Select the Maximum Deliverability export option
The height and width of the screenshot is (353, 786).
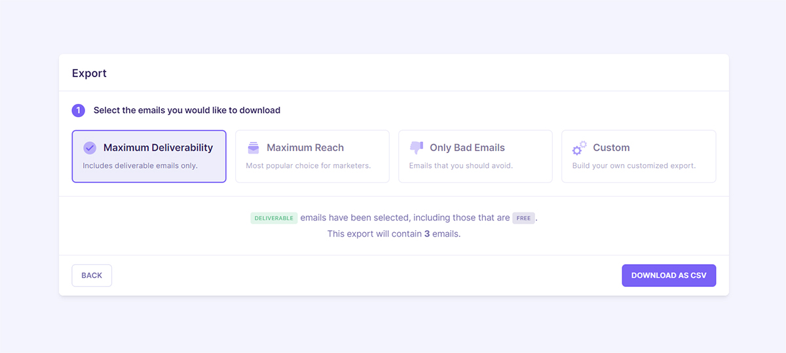click(149, 156)
